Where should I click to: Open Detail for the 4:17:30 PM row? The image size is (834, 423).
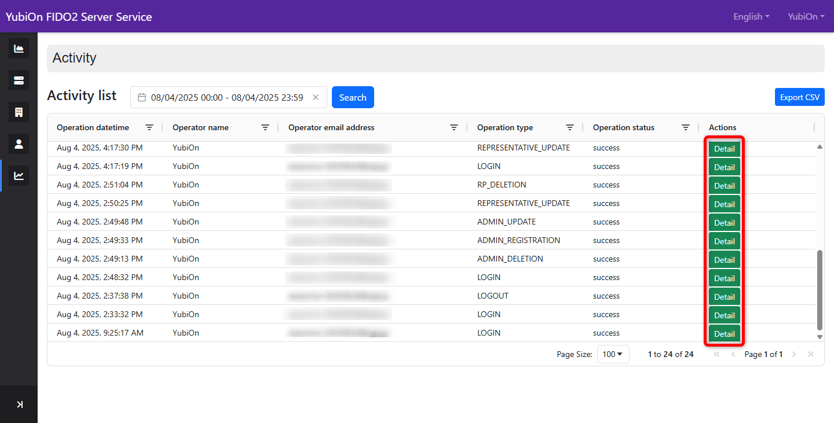coord(725,149)
